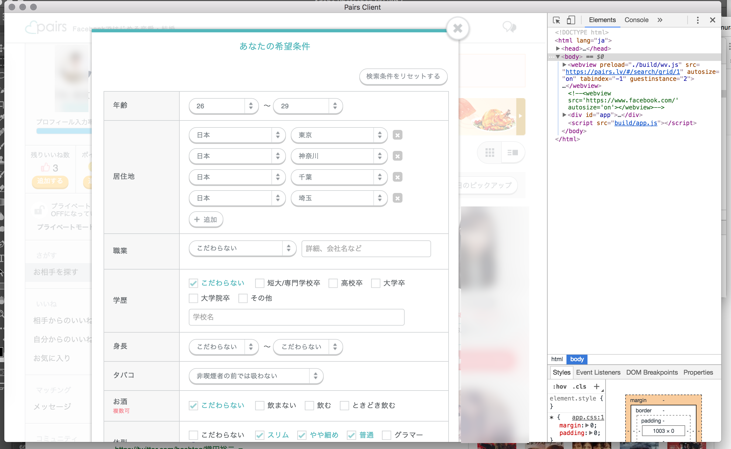Show more DevTools tabs chevron
Image resolution: width=731 pixels, height=449 pixels.
tap(660, 20)
